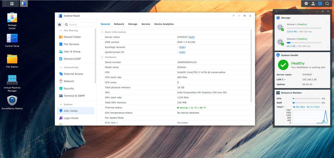Switch to the Service tab
334x158 pixels.
click(146, 24)
